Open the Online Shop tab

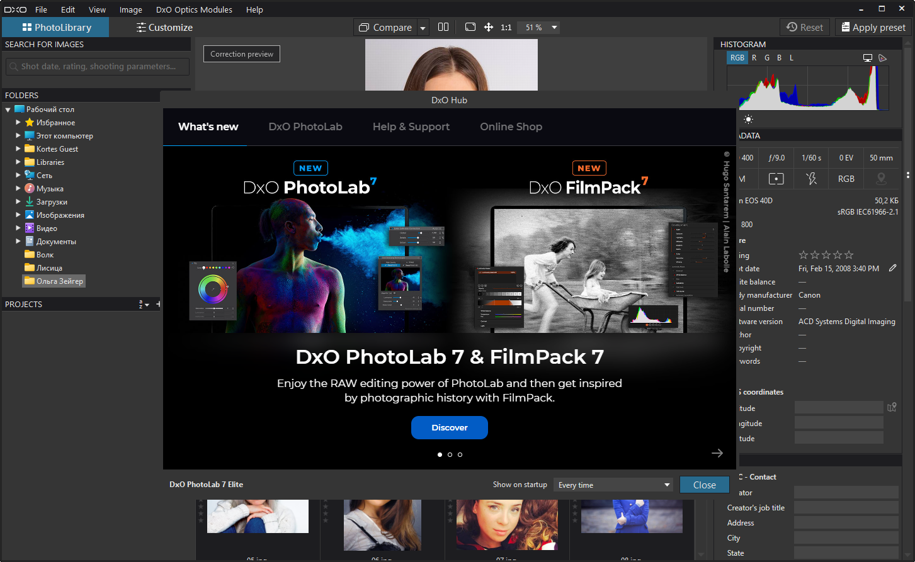511,126
